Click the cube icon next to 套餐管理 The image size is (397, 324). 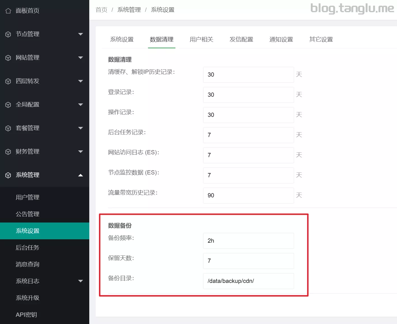click(8, 128)
